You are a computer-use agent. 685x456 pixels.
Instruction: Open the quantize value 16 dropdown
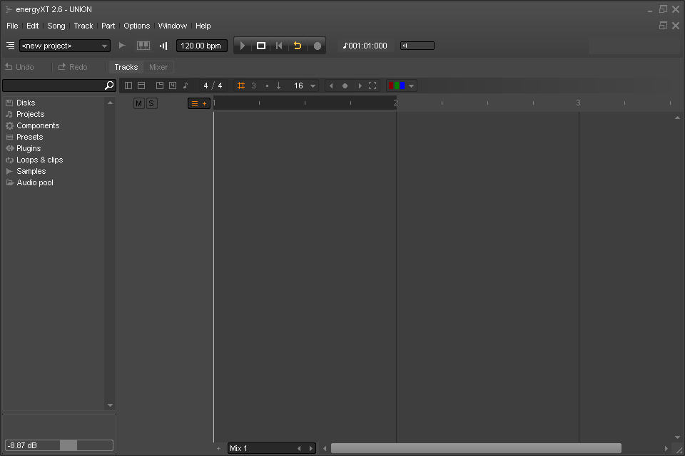313,85
